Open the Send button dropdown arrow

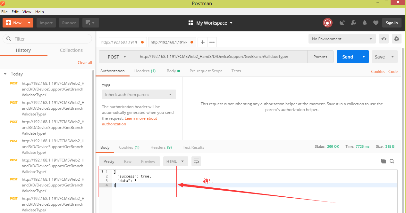coord(364,57)
